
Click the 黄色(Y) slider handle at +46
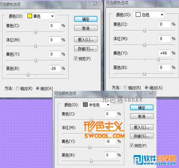tap(158, 59)
